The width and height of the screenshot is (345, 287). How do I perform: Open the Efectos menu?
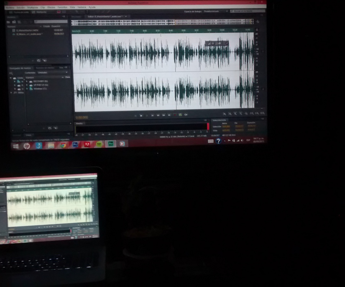pyautogui.click(x=51, y=7)
